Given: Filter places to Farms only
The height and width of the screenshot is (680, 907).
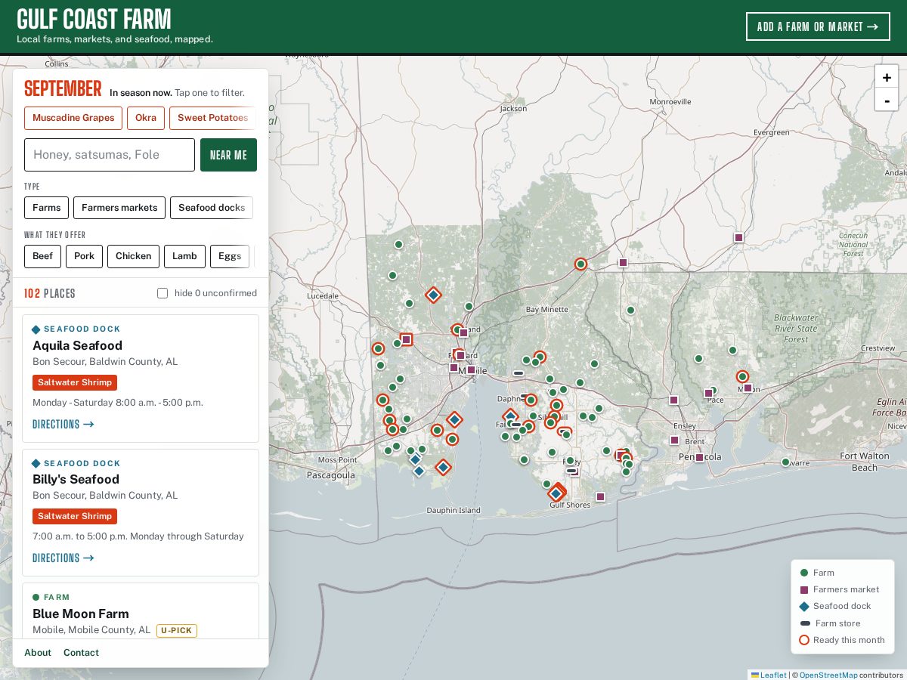Looking at the screenshot, I should [x=46, y=208].
